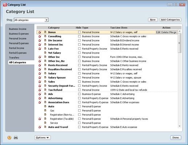Screen dimensions: 188x145
Task: Click the Tax Line Item column header
Action: pos(119,28)
